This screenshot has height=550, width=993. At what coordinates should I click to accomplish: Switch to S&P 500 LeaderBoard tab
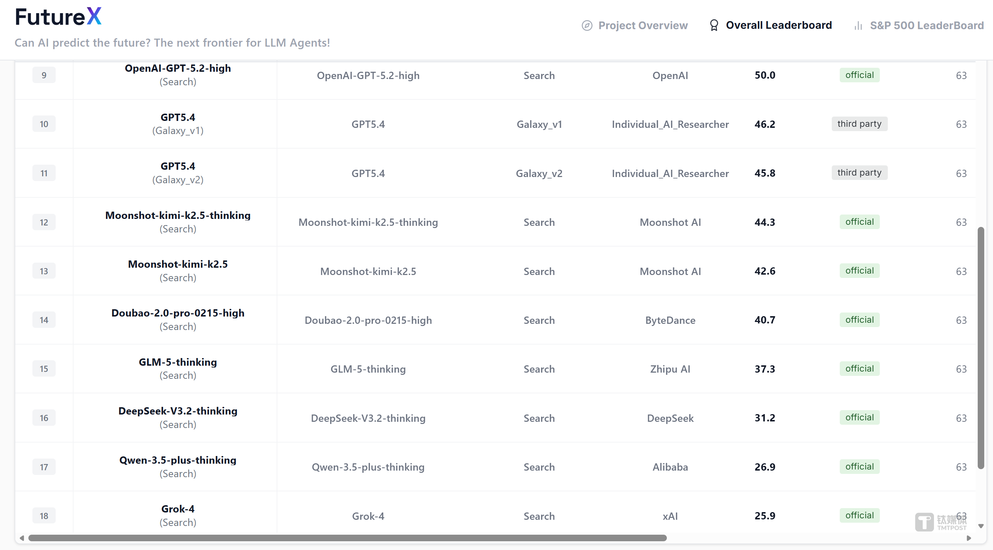click(926, 25)
